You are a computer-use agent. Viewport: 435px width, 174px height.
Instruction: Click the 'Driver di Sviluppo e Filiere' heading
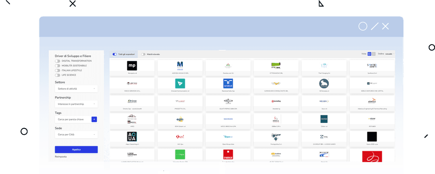coord(73,56)
